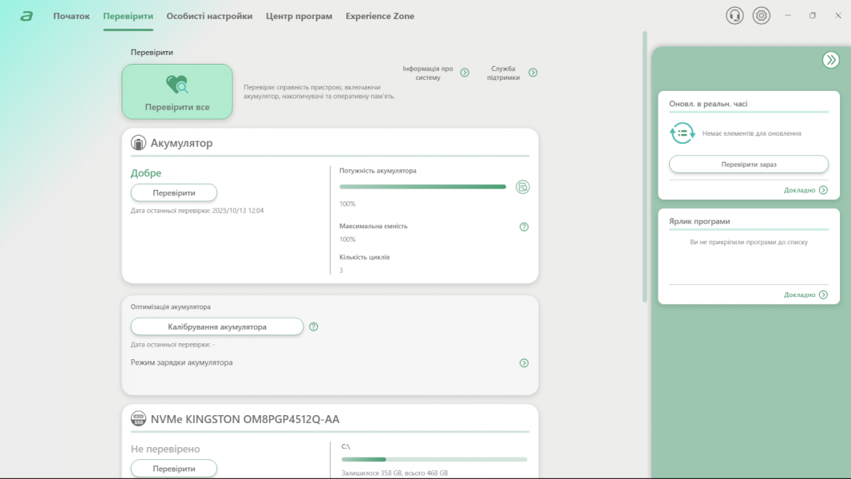
Task: Click the real-time update refresh icon
Action: click(x=682, y=133)
